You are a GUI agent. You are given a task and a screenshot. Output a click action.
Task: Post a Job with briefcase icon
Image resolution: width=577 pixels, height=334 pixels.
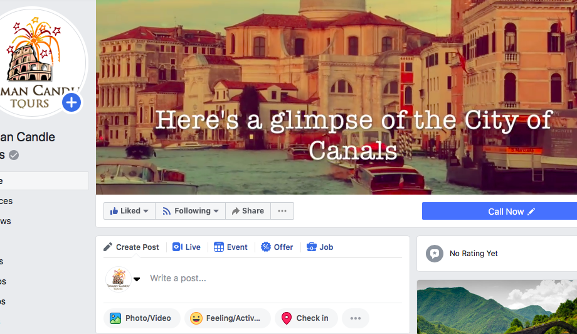(320, 247)
